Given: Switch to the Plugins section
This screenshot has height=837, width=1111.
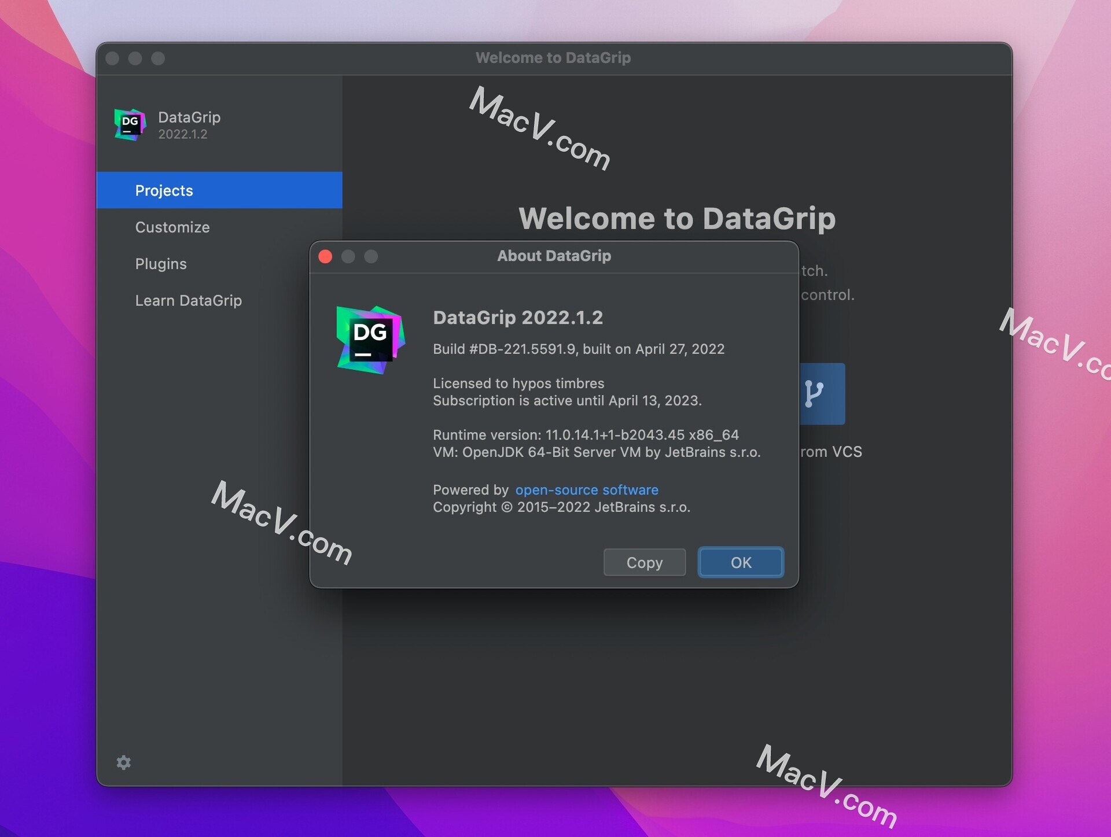Looking at the screenshot, I should (161, 264).
